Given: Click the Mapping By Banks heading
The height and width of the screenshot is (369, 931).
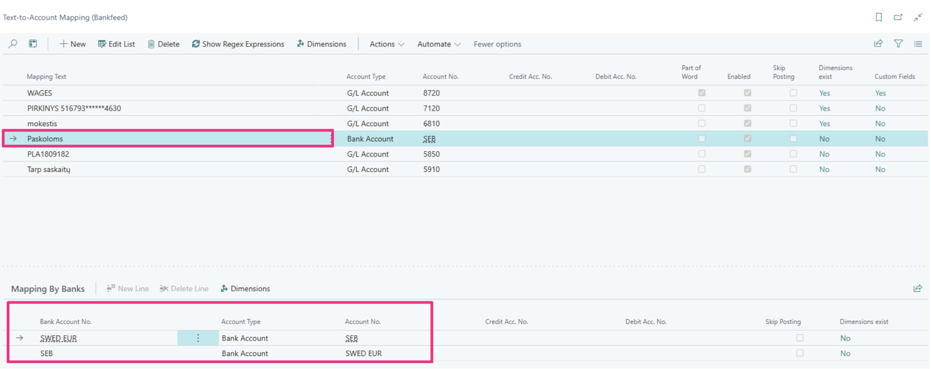Looking at the screenshot, I should (48, 289).
